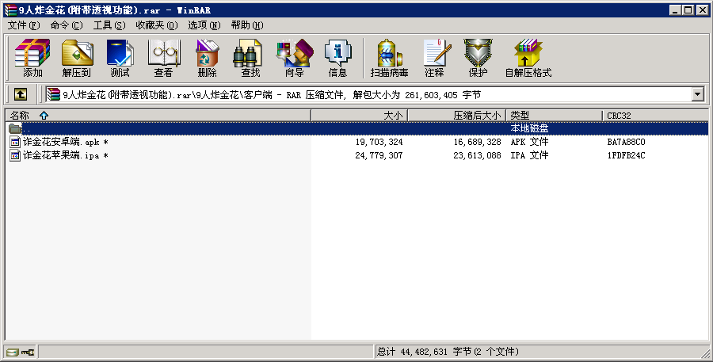Screen dimensions: 713x362
Task: Click the Extract To (解压到) icon
Action: [x=76, y=58]
